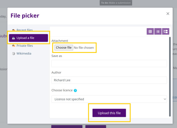Focus the Save as text field
This screenshot has width=177, height=128.
click(x=109, y=63)
